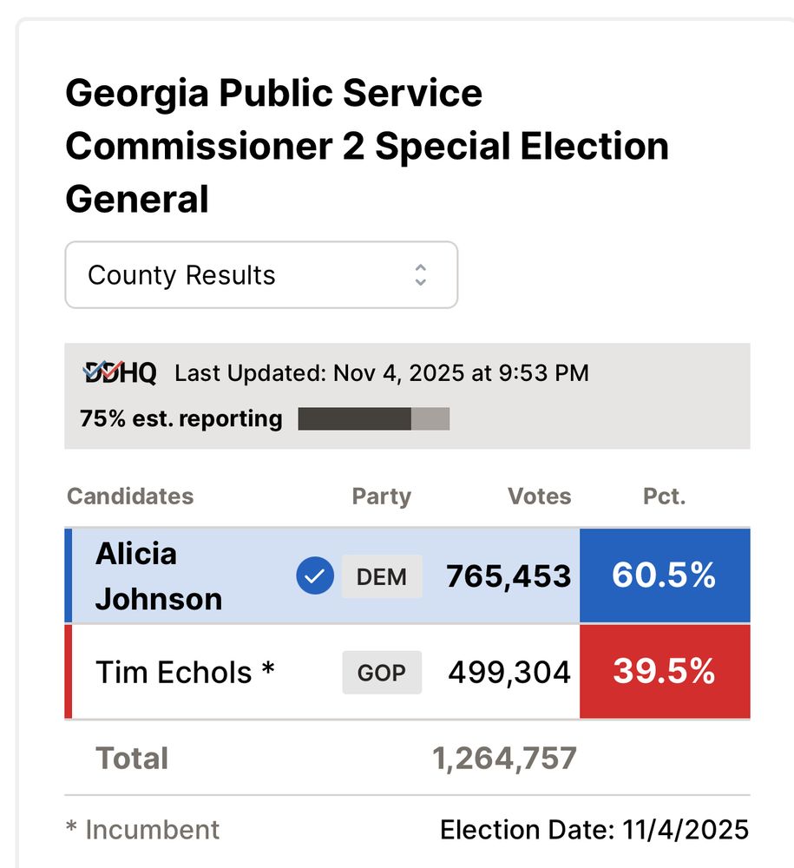Click the red 39.5% percentage cell
The height and width of the screenshot is (868, 794).
[664, 672]
